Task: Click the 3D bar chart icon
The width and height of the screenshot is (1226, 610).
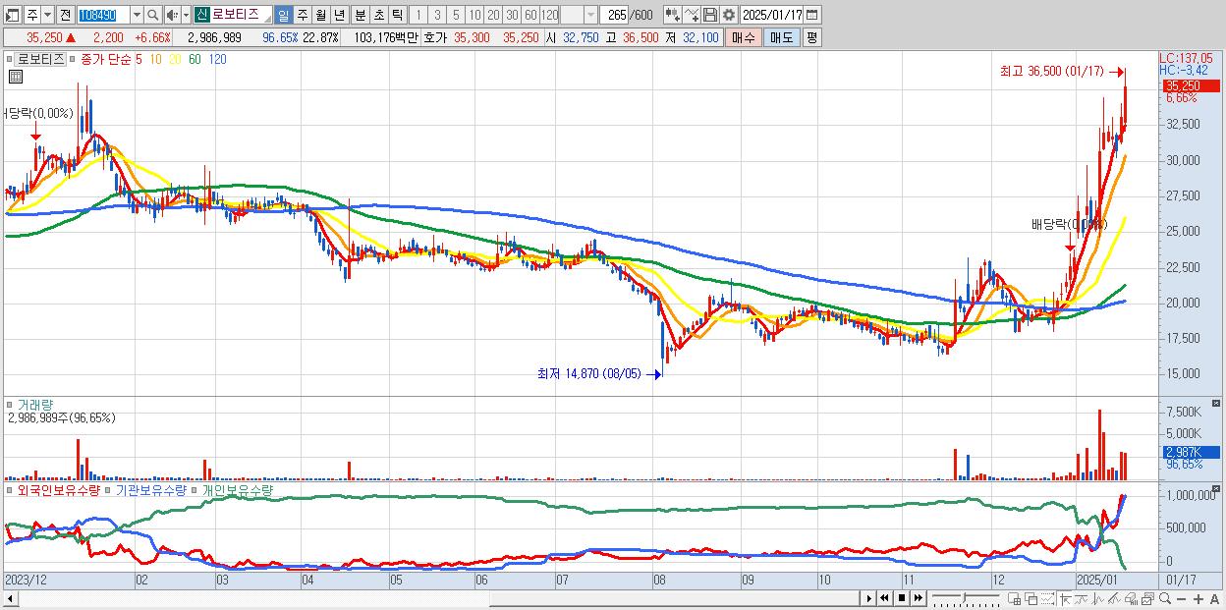Action: 1131,599
